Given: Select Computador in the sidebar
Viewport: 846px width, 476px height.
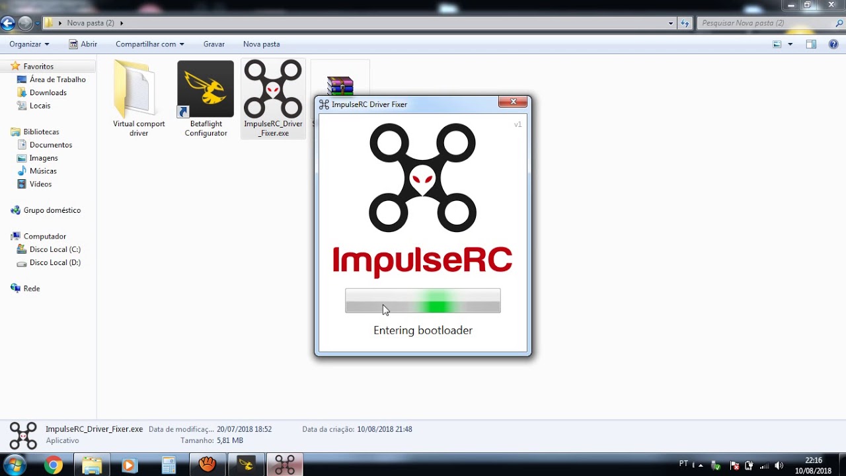Looking at the screenshot, I should (x=44, y=236).
